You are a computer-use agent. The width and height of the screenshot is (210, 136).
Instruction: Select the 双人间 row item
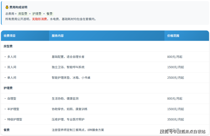click(12, 67)
